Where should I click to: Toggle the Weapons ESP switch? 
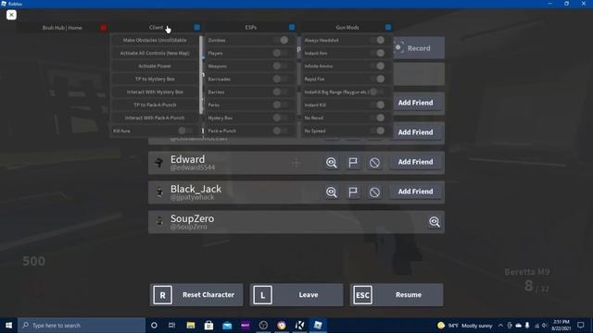point(281,66)
